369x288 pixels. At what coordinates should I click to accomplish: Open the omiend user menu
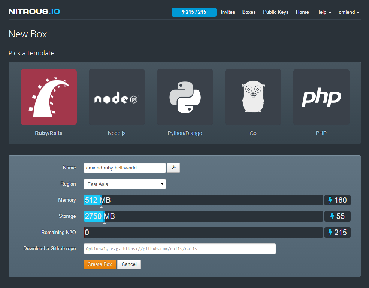[x=349, y=12]
